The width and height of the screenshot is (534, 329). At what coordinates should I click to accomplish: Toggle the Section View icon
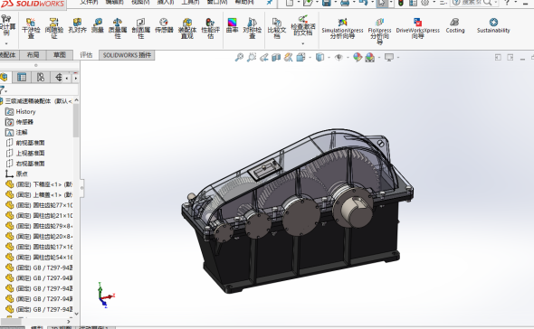(x=276, y=58)
